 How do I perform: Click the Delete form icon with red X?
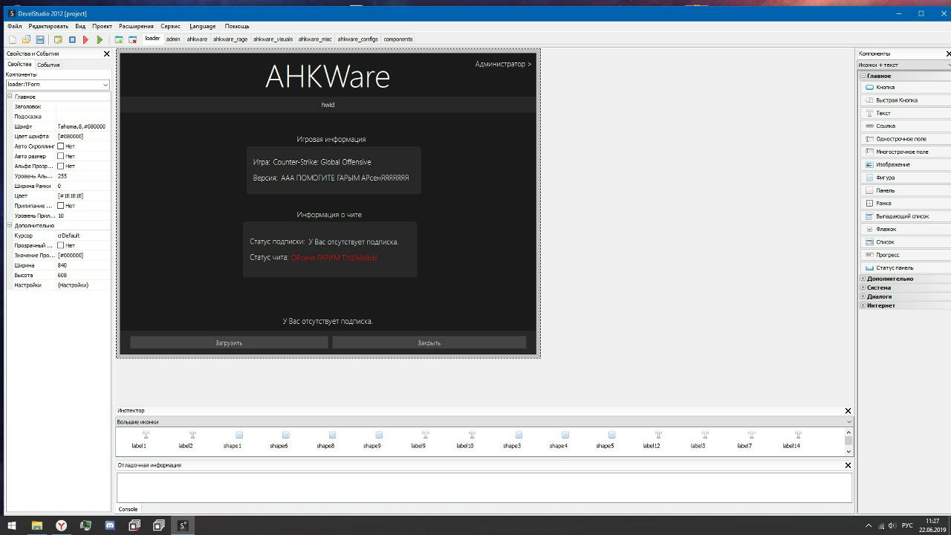132,39
